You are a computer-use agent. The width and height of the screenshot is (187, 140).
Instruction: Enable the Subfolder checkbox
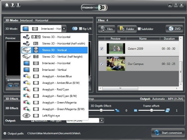point(139,29)
